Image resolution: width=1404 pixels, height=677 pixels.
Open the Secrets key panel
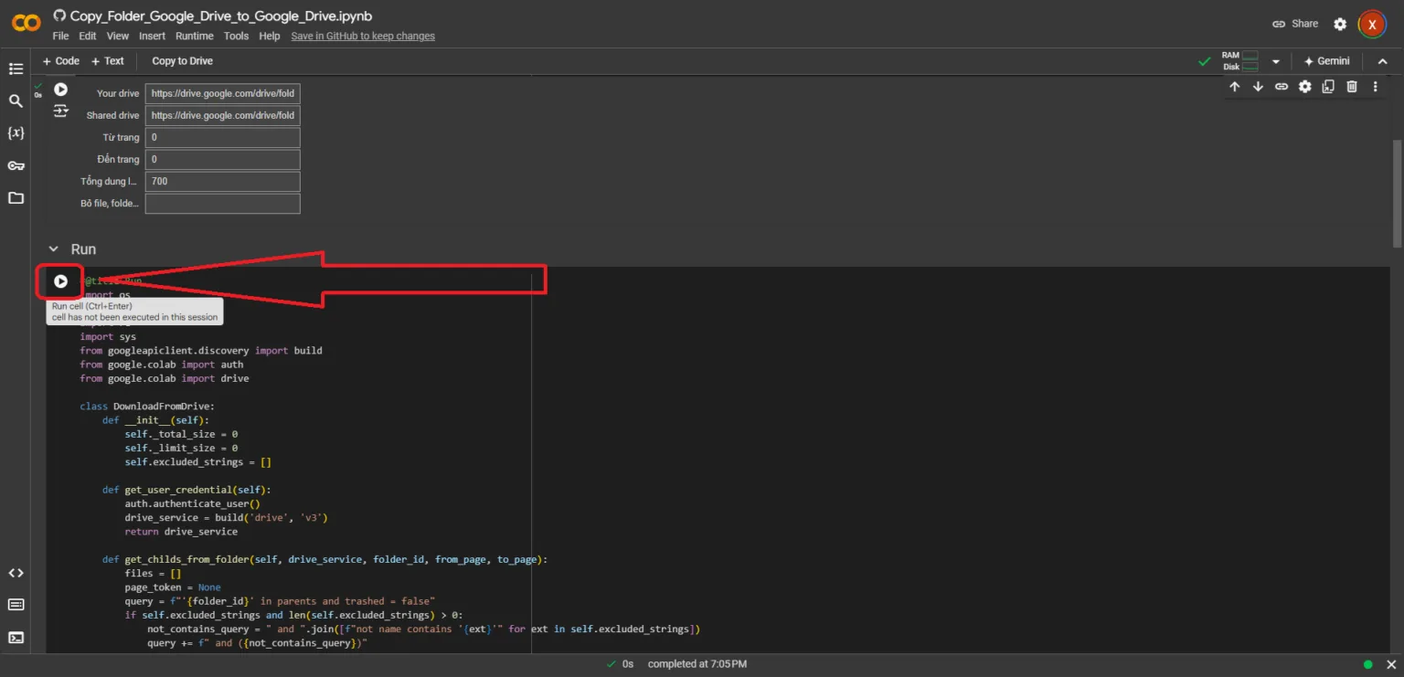(16, 165)
